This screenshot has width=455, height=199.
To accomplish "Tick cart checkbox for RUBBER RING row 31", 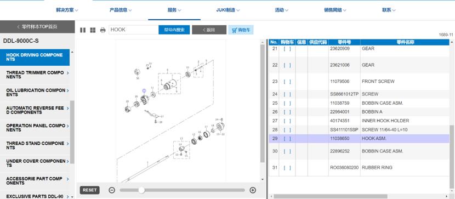I will (x=287, y=168).
